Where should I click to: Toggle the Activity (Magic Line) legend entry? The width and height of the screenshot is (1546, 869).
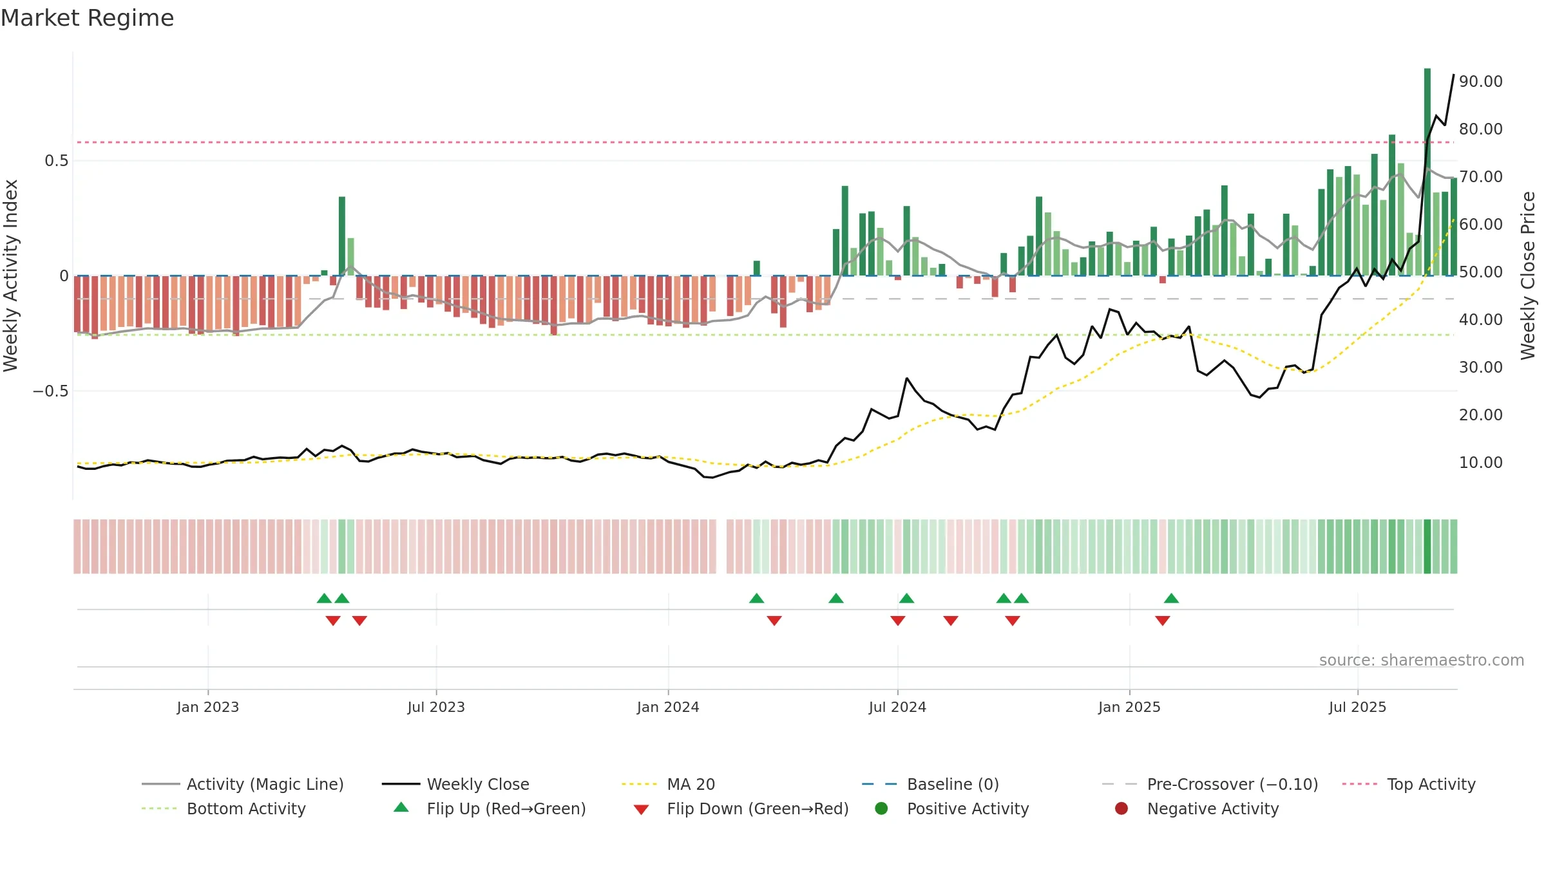[243, 784]
